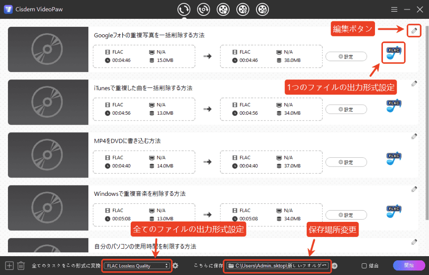Viewport: 429px width, 275px height.
Task: Open the video Compress tab icon
Action: coord(243,9)
